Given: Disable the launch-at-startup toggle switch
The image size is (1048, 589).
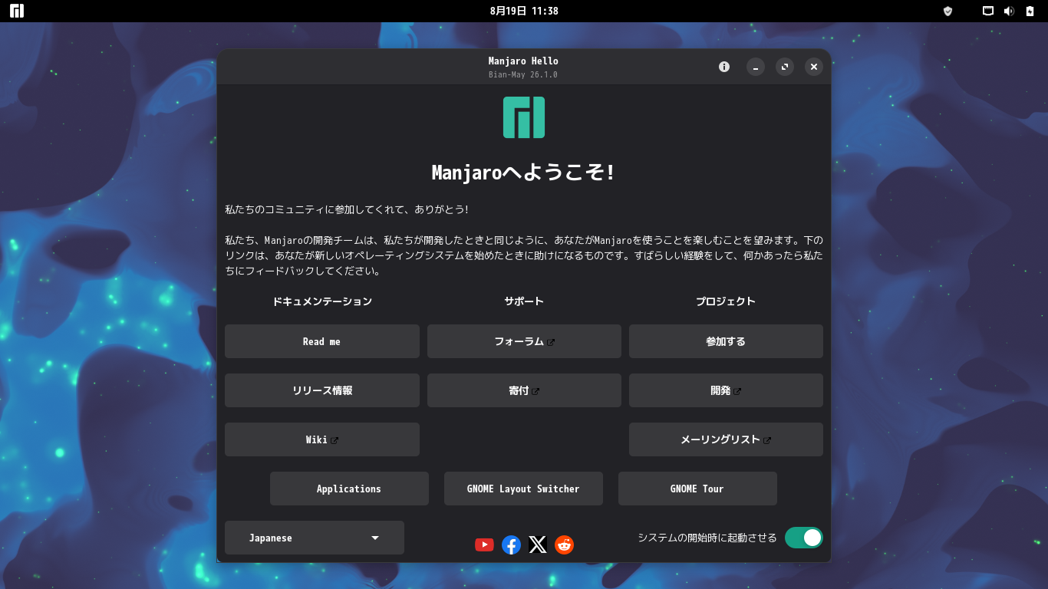Looking at the screenshot, I should point(804,538).
